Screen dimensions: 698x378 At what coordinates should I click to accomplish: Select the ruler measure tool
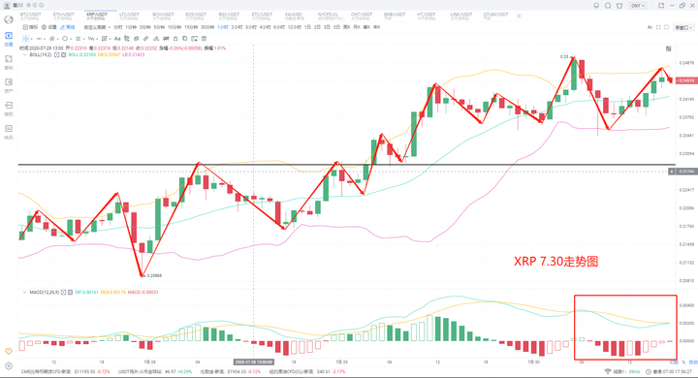pos(145,39)
